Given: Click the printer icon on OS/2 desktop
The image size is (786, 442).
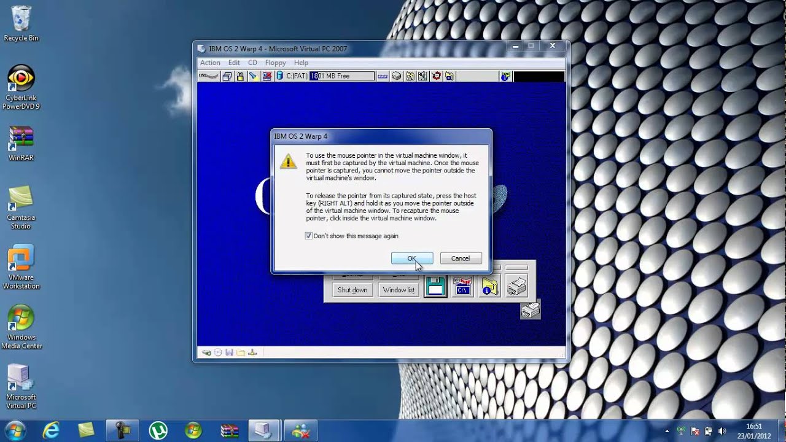Looking at the screenshot, I should [x=531, y=310].
